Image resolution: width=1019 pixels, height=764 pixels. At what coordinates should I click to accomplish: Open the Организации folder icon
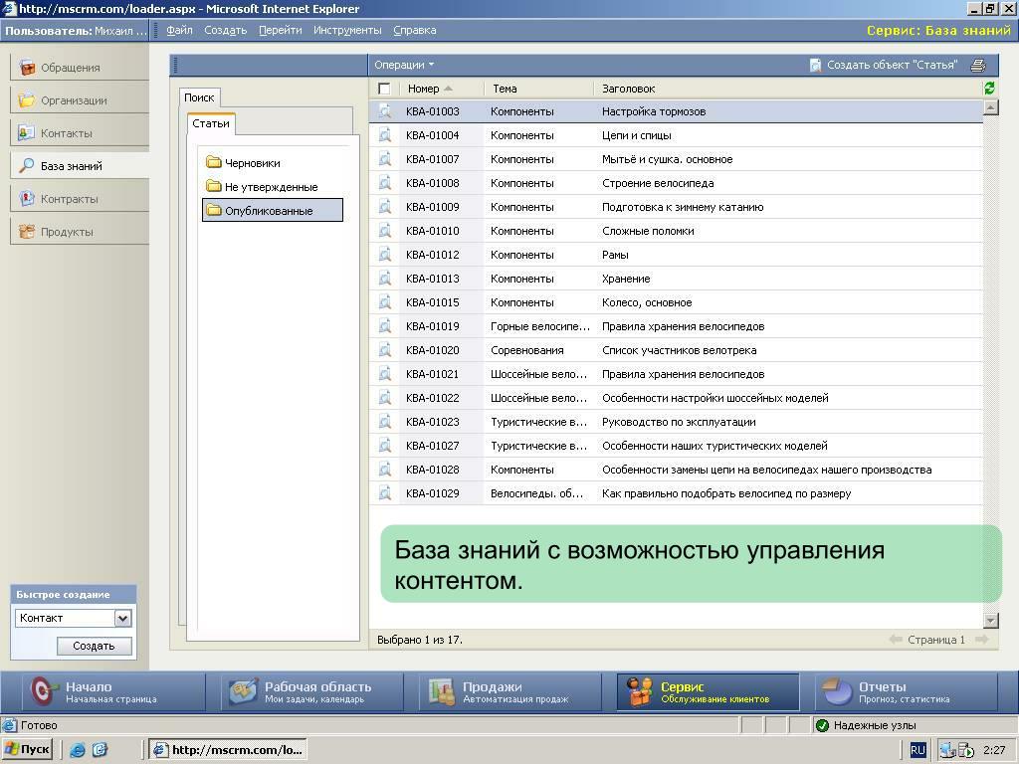(27, 100)
